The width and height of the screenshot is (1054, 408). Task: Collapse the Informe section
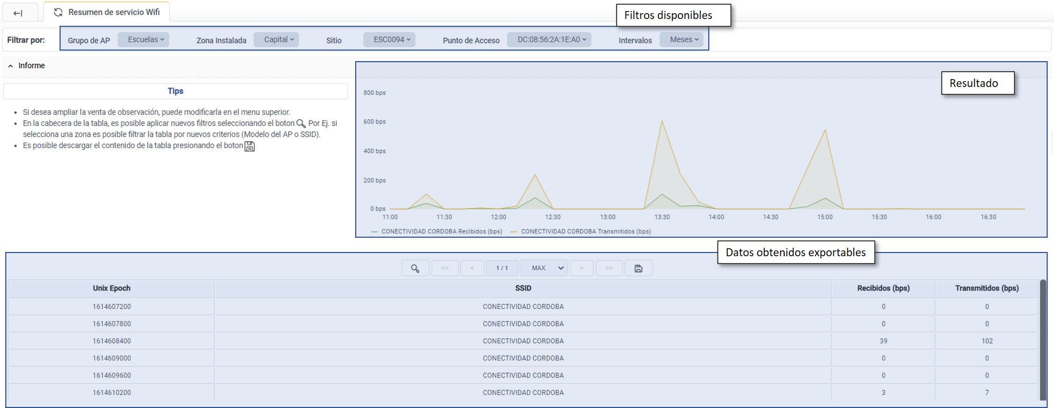pyautogui.click(x=11, y=66)
